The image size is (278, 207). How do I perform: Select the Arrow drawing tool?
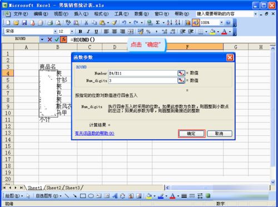point(75,196)
